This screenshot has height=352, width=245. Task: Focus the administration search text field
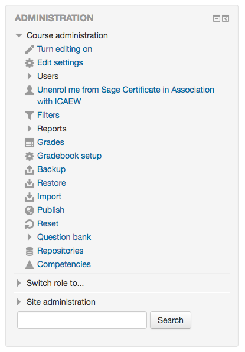pyautogui.click(x=82, y=320)
